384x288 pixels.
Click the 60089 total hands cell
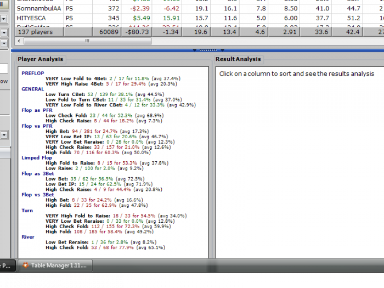coord(106,32)
